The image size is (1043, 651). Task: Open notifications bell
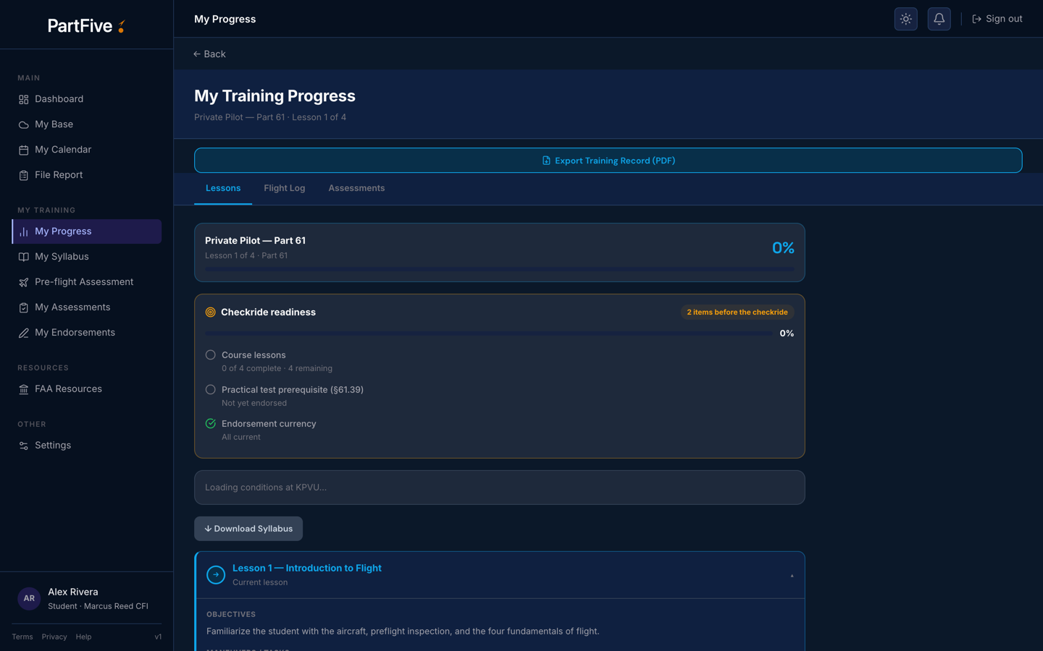(939, 19)
